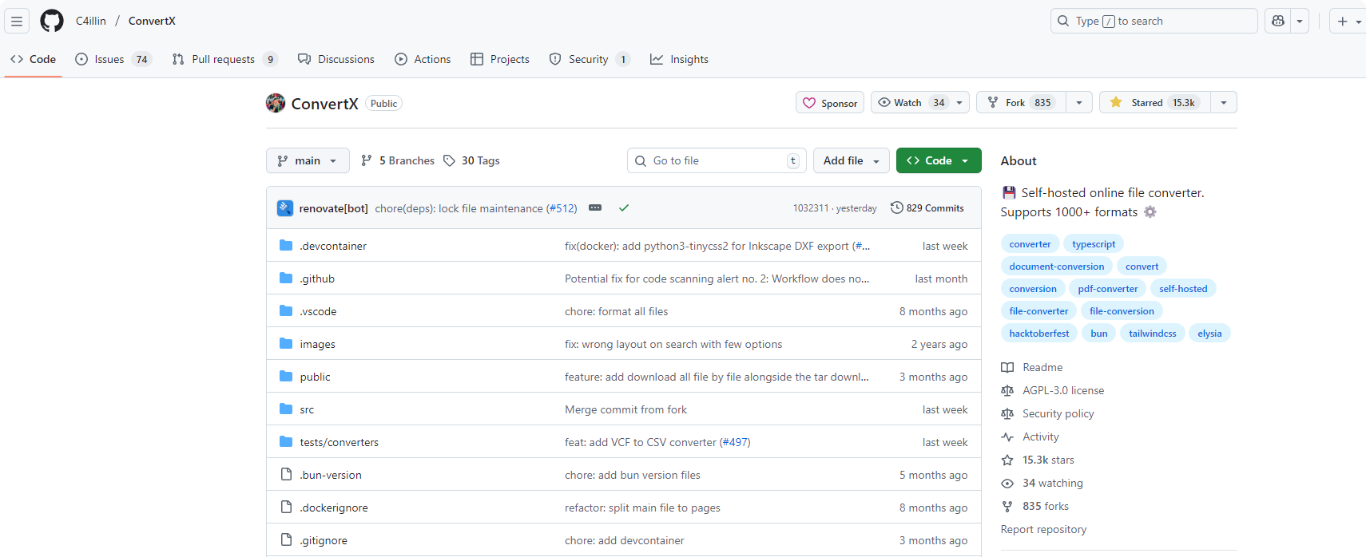Switch to the Issues tab
The width and height of the screenshot is (1366, 557).
tap(113, 59)
